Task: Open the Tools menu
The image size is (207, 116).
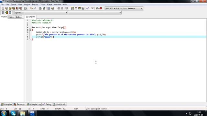Action: click(42, 5)
